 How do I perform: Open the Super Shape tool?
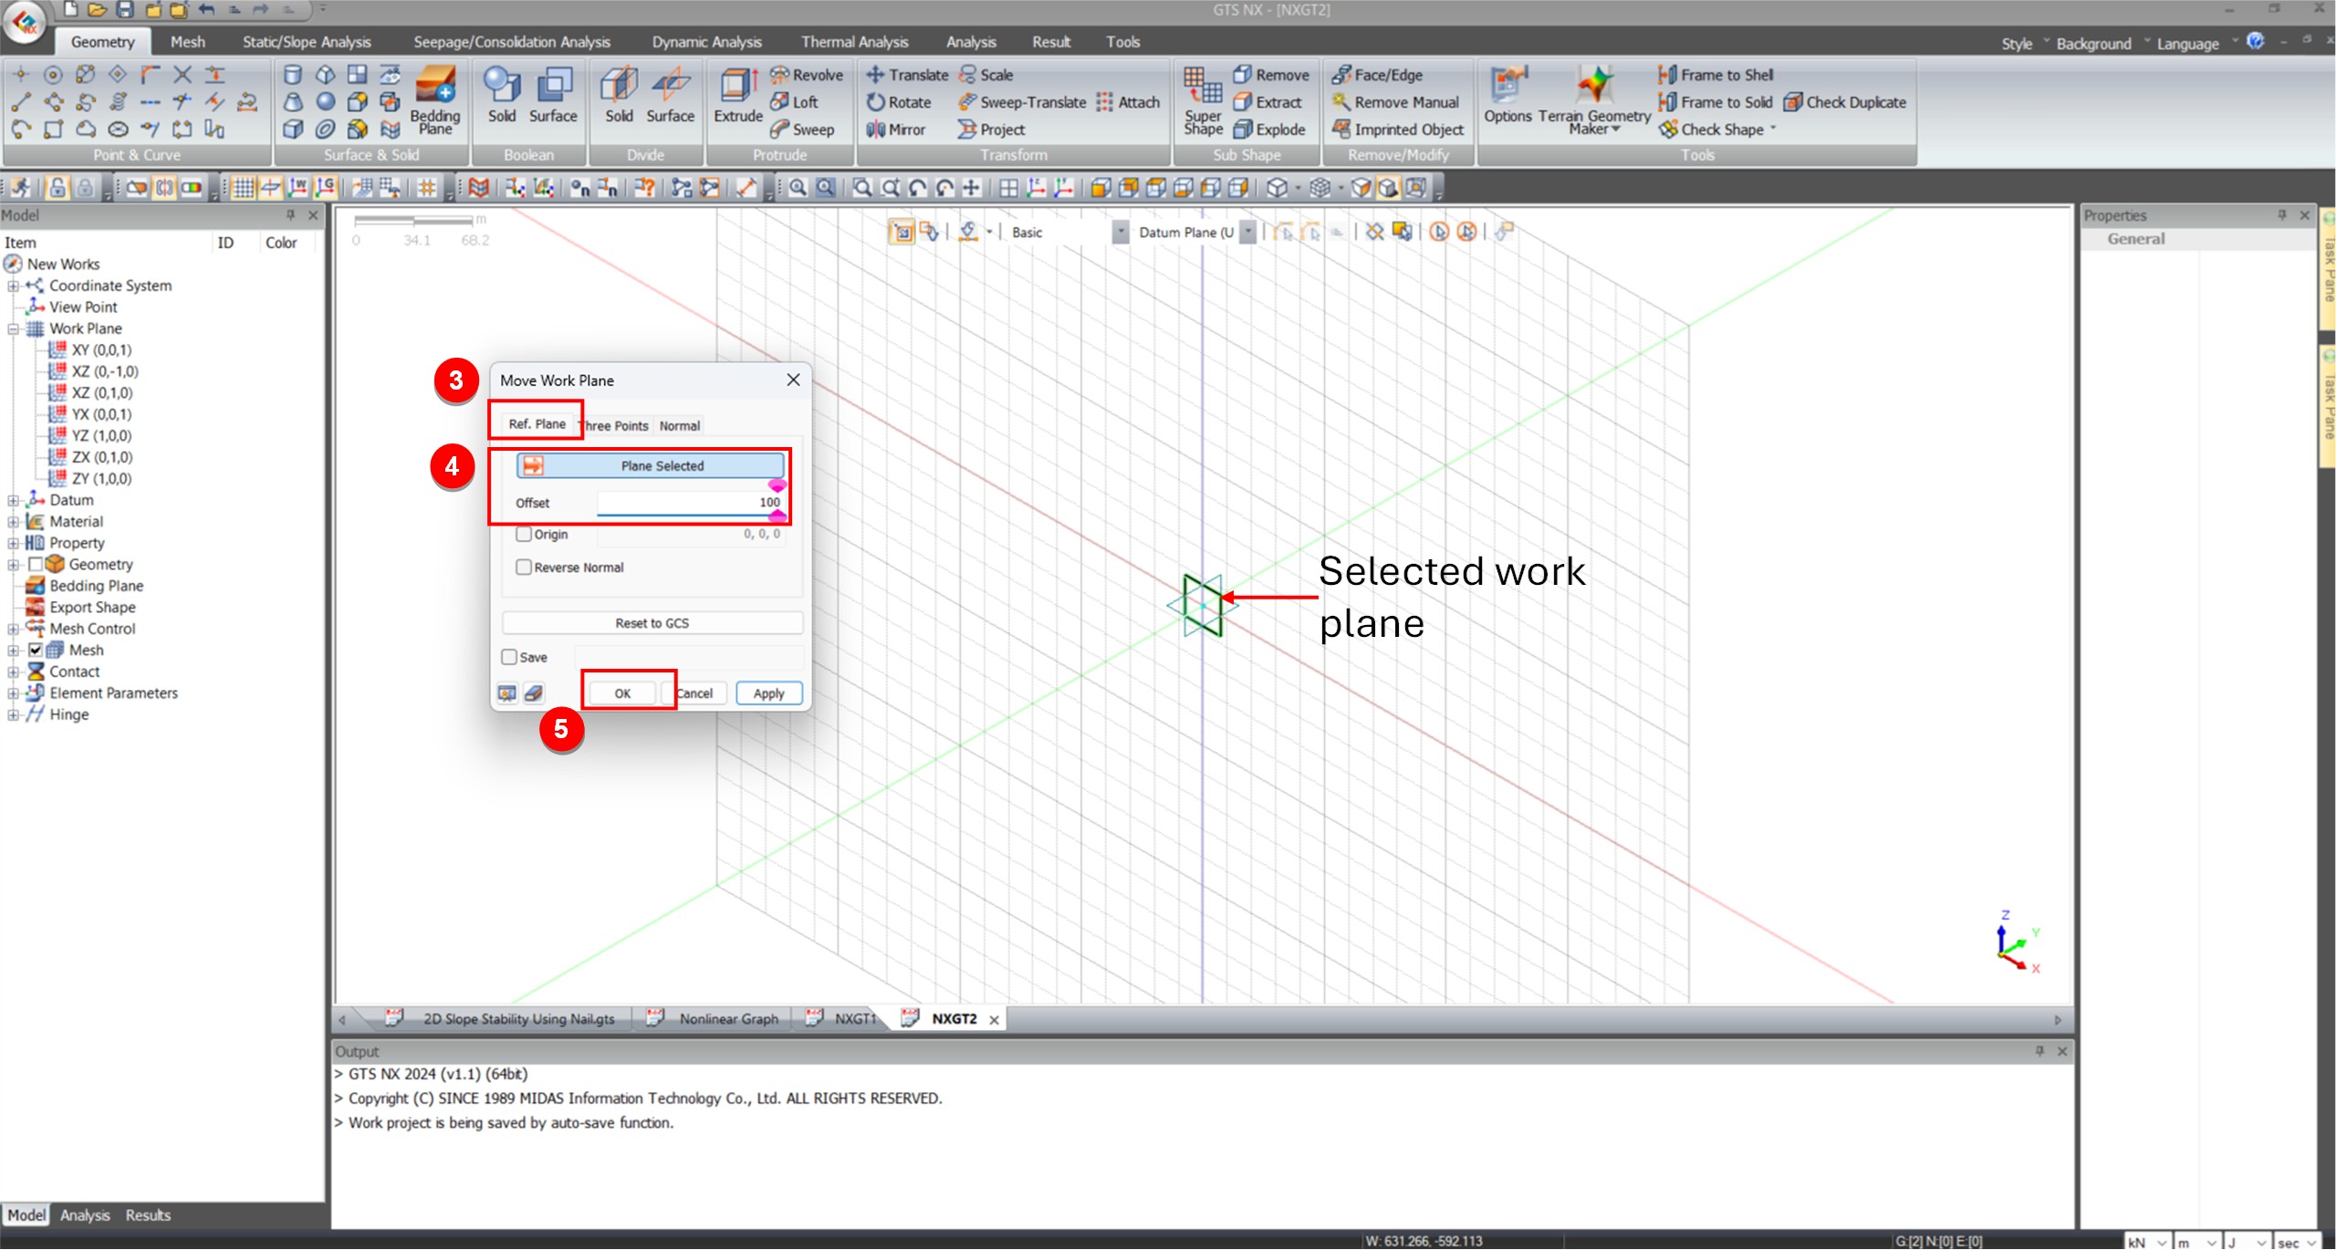[1203, 100]
